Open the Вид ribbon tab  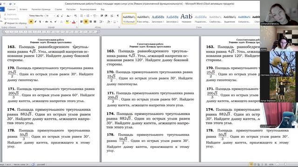coord(102,9)
